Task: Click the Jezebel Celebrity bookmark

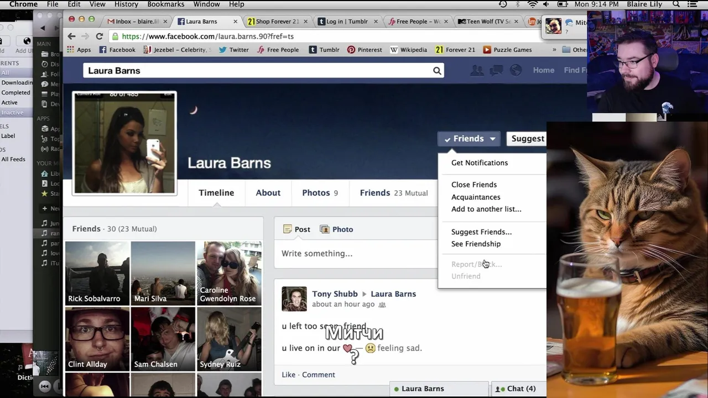Action: [x=177, y=50]
